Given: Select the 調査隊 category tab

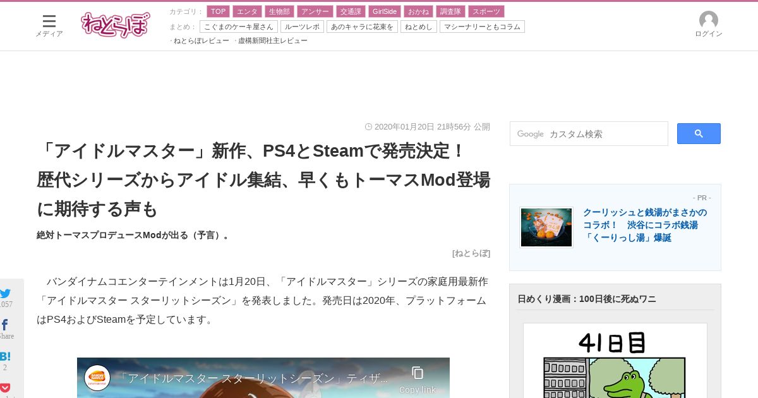Looking at the screenshot, I should pyautogui.click(x=450, y=11).
